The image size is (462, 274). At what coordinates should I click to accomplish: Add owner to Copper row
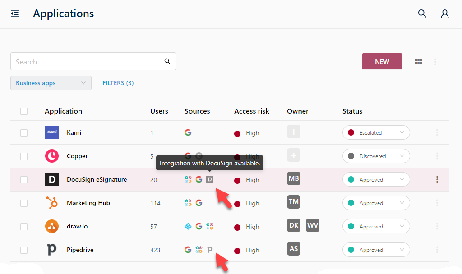coord(294,155)
